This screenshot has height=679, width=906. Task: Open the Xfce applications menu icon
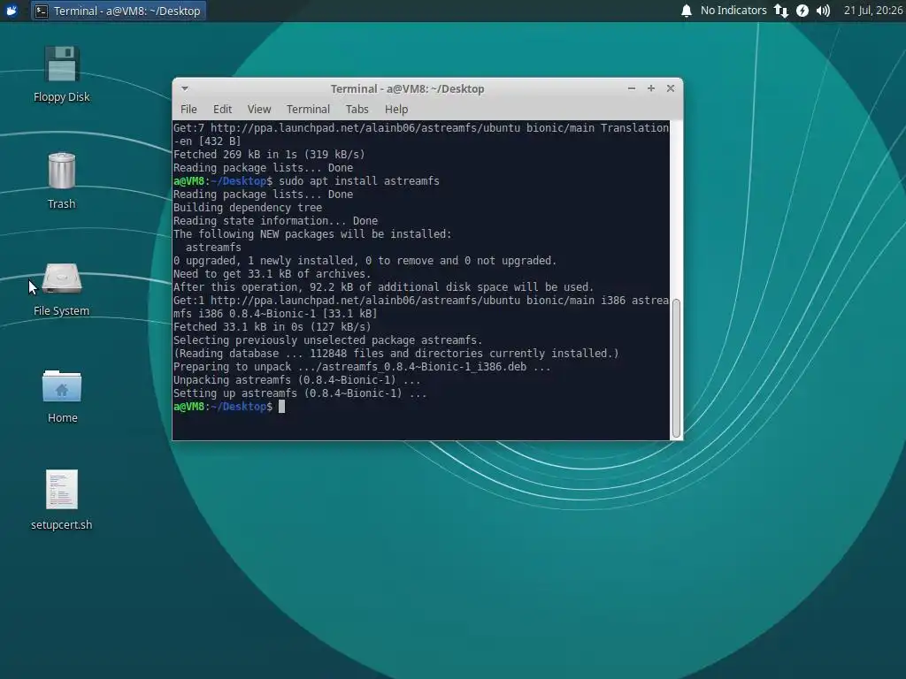tap(12, 11)
